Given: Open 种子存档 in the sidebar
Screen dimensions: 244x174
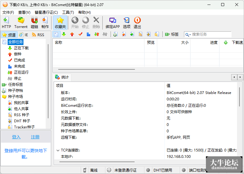Looking at the screenshot, I should [x=16, y=91].
